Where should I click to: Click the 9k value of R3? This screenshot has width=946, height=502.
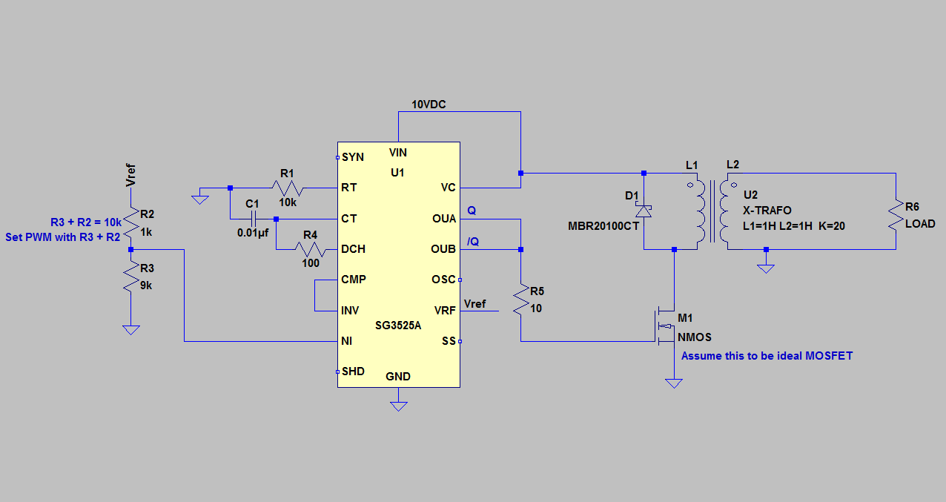point(148,285)
